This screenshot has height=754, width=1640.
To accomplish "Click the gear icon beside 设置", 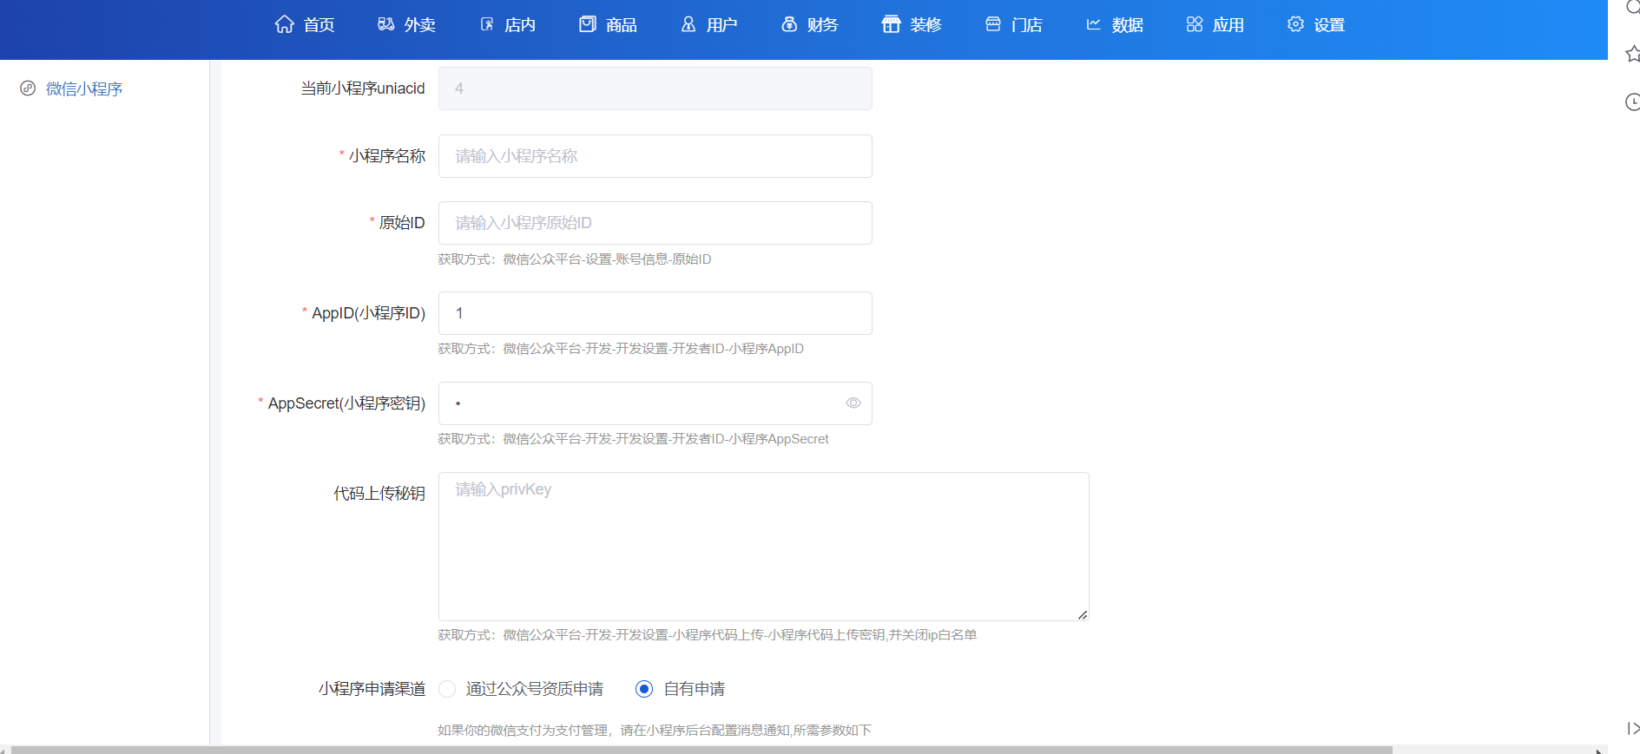I will click(x=1295, y=24).
